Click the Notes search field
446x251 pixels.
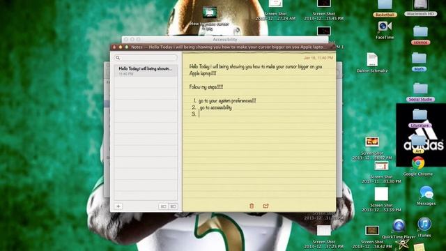tap(146, 58)
